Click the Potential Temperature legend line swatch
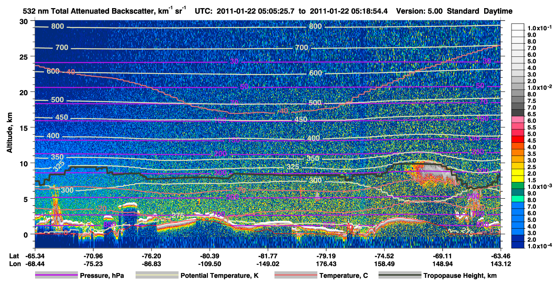The width and height of the screenshot is (556, 285). 157,276
